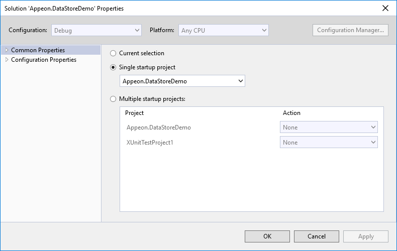
Task: Open the Action dropdown for Appeon.DataStoreDemo
Action: 329,127
